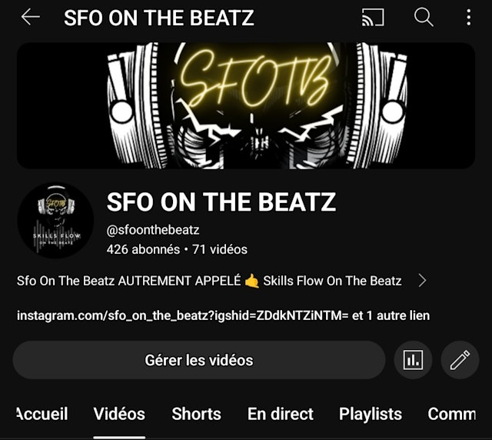492x440 pixels.
Task: Select the Playlists tab
Action: 371,414
